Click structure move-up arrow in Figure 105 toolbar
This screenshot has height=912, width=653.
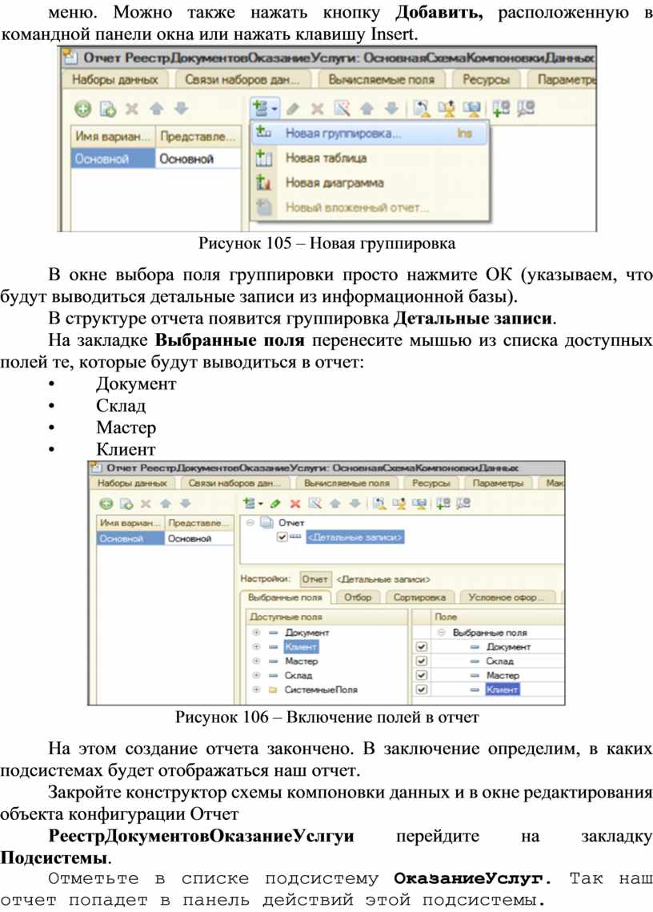(x=367, y=108)
